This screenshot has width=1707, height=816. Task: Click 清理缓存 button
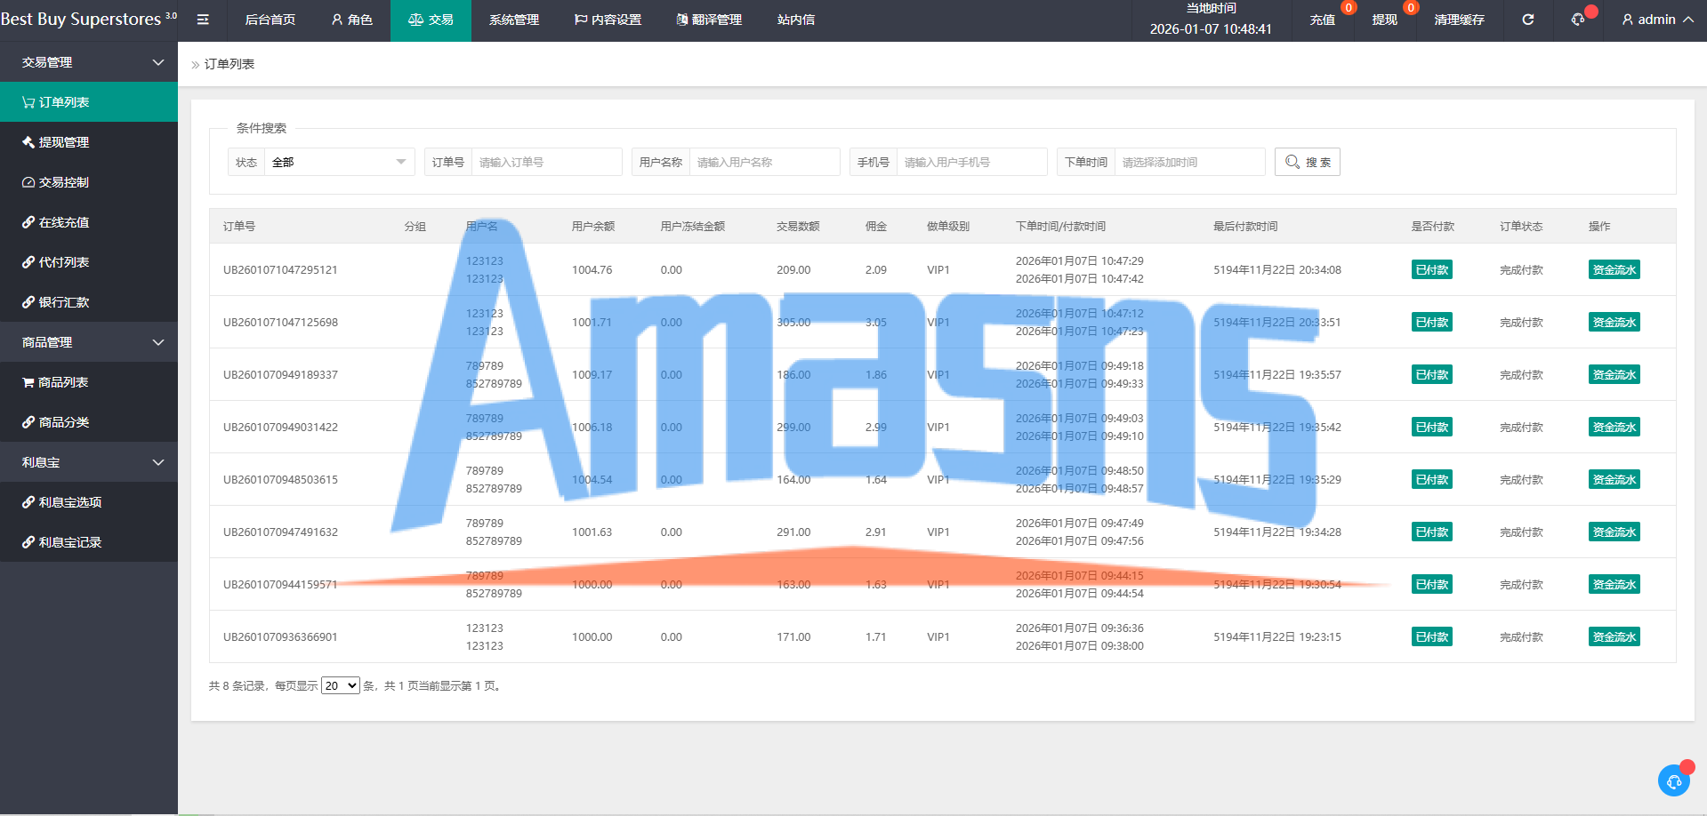click(1460, 20)
